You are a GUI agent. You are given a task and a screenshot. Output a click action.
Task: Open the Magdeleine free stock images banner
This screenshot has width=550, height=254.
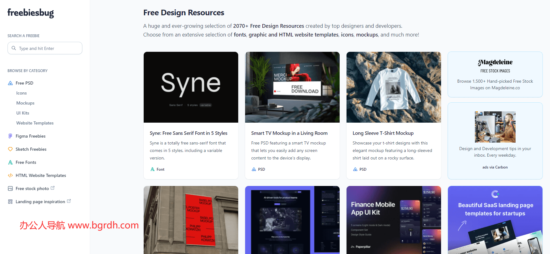coord(495,75)
